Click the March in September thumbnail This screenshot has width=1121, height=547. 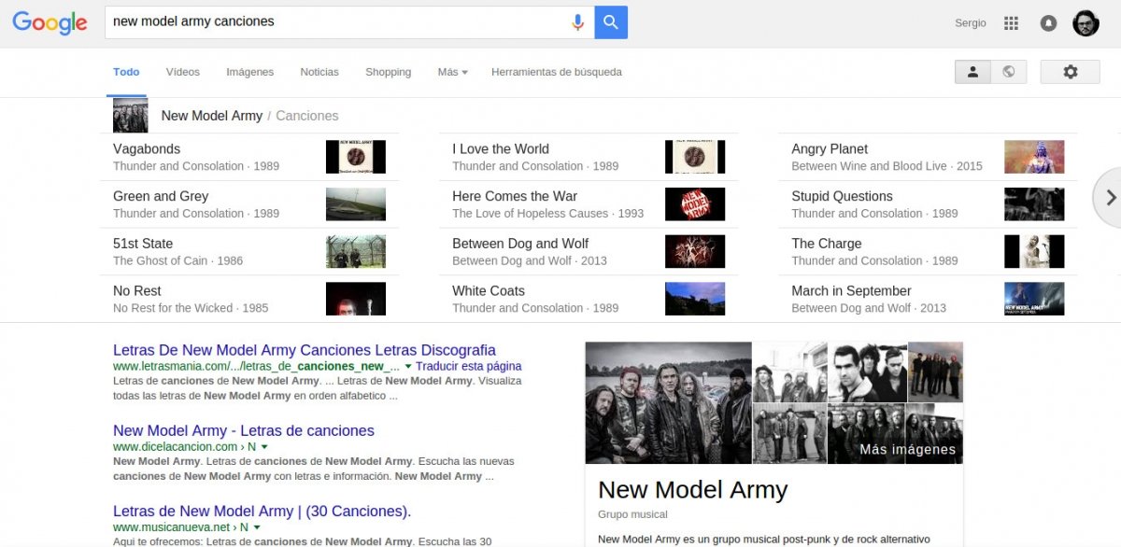1034,299
